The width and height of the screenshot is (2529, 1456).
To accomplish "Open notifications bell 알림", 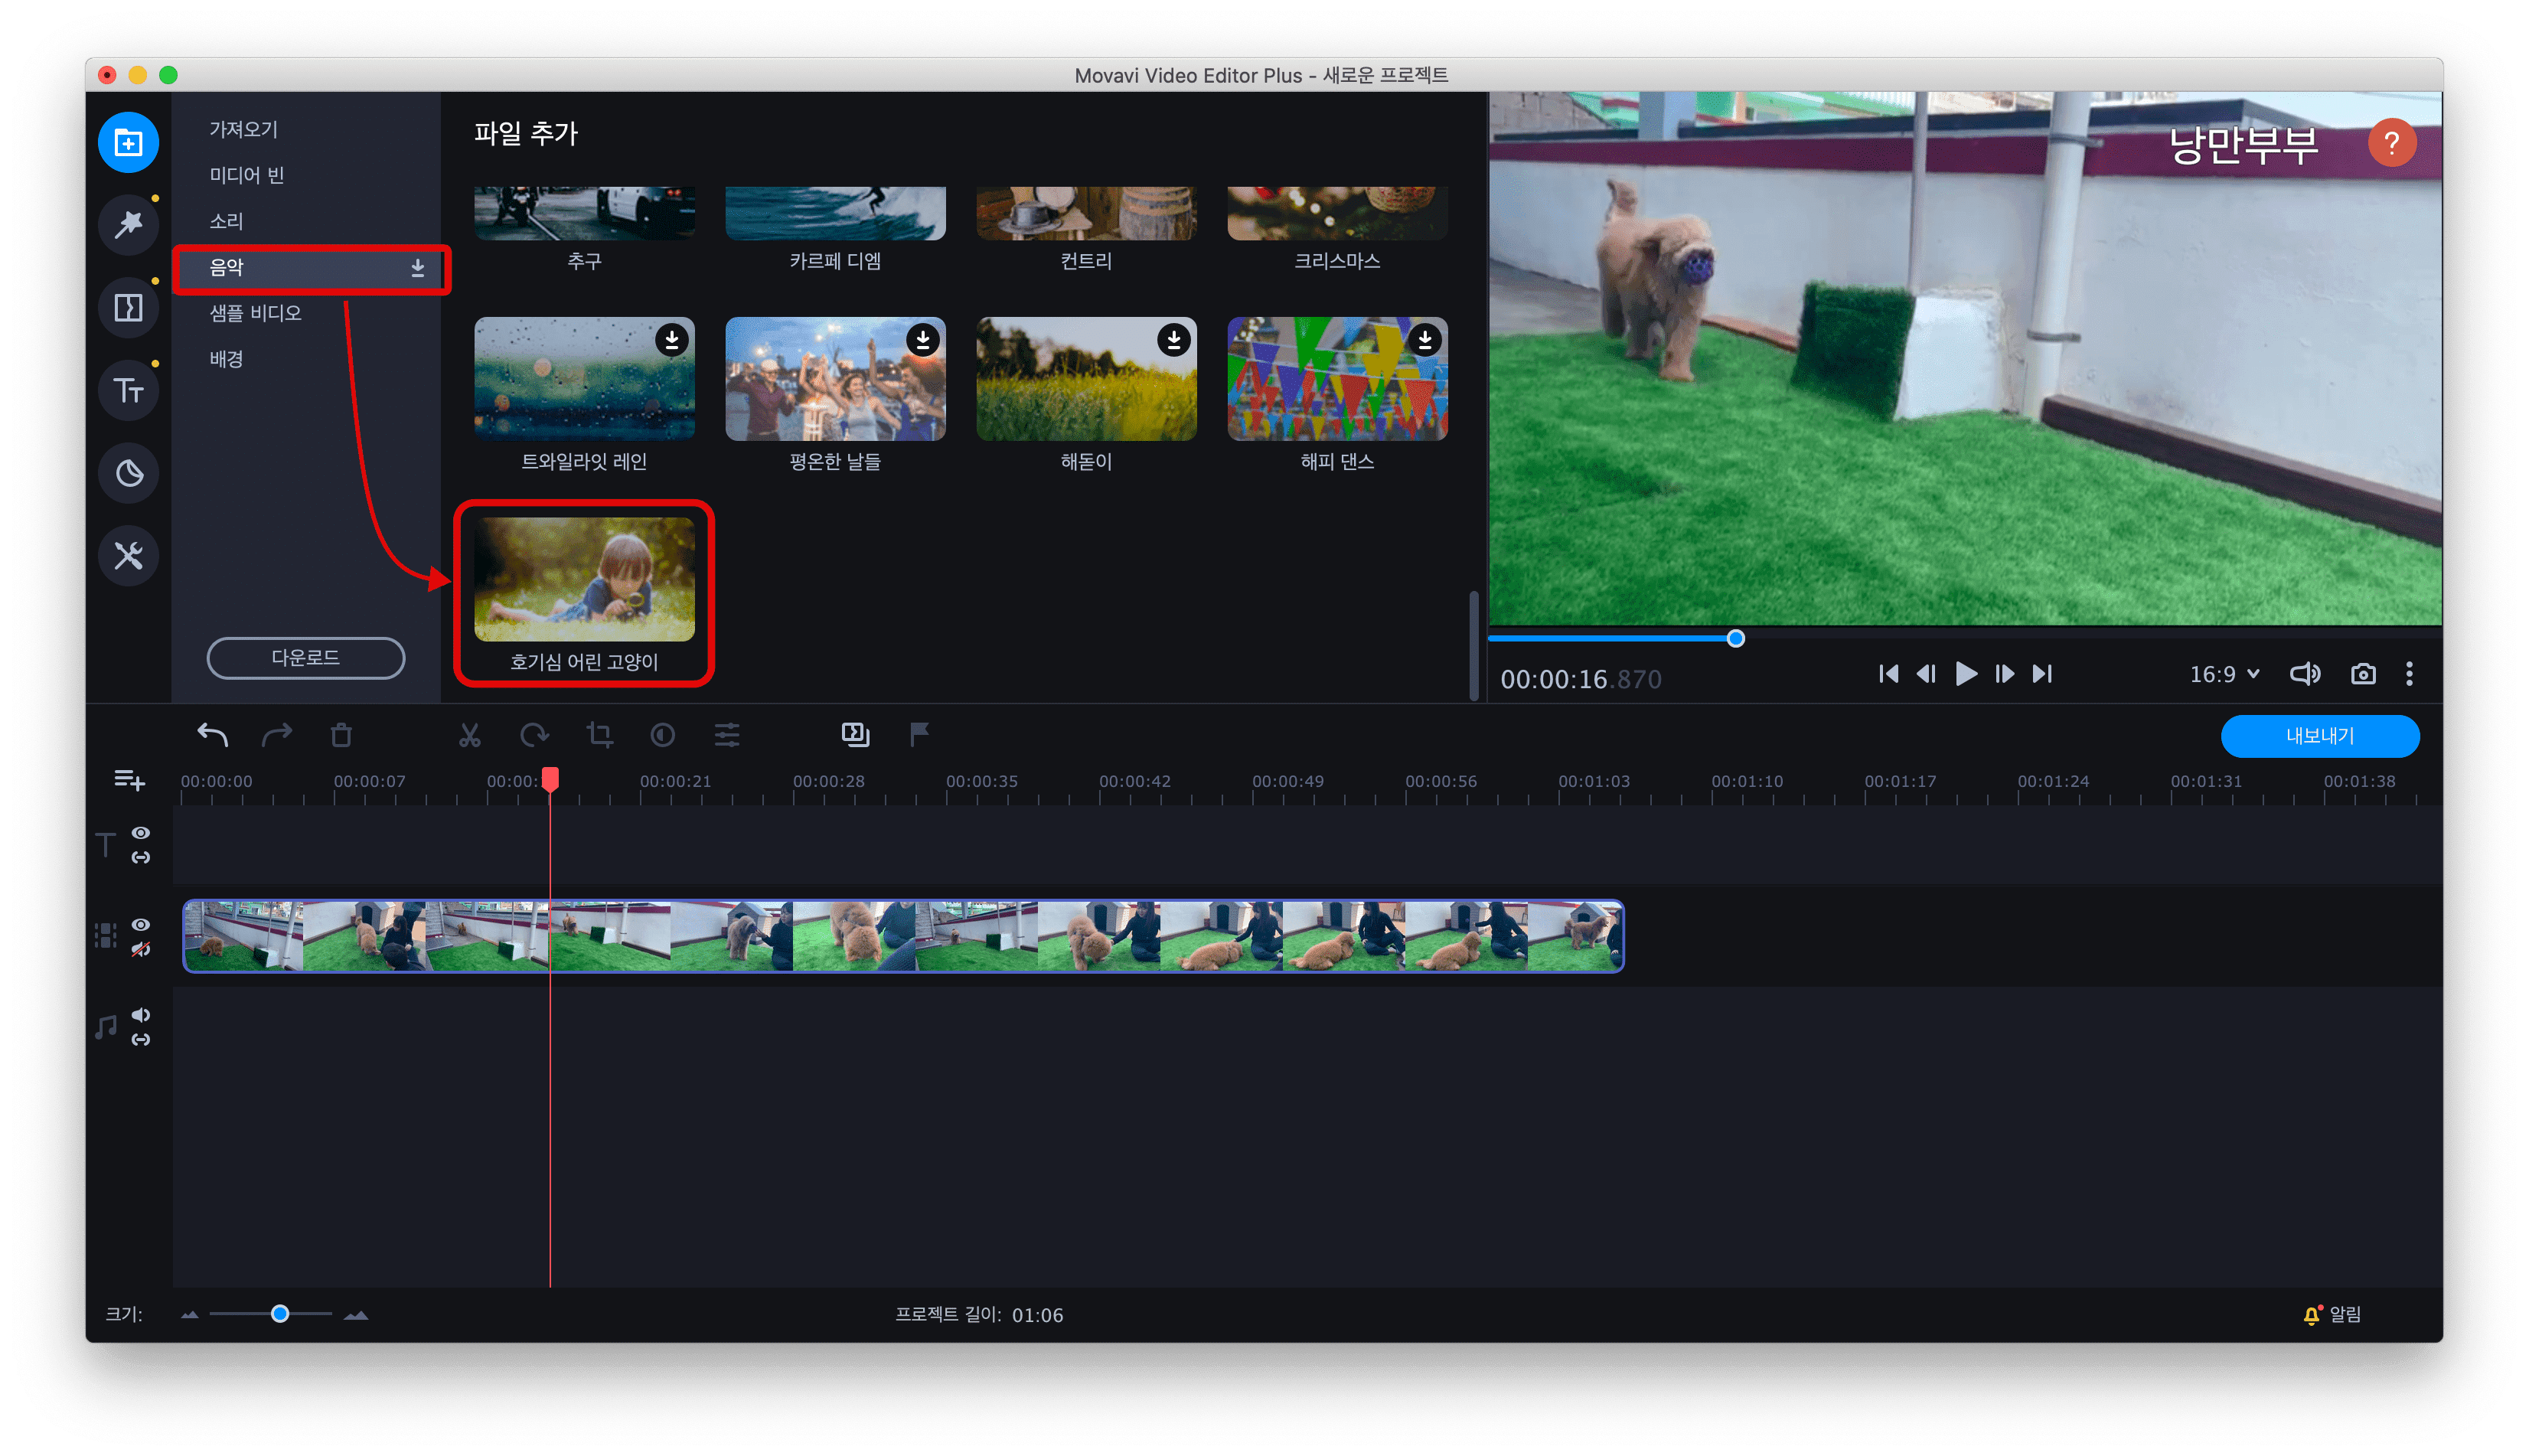I will pyautogui.click(x=2331, y=1314).
